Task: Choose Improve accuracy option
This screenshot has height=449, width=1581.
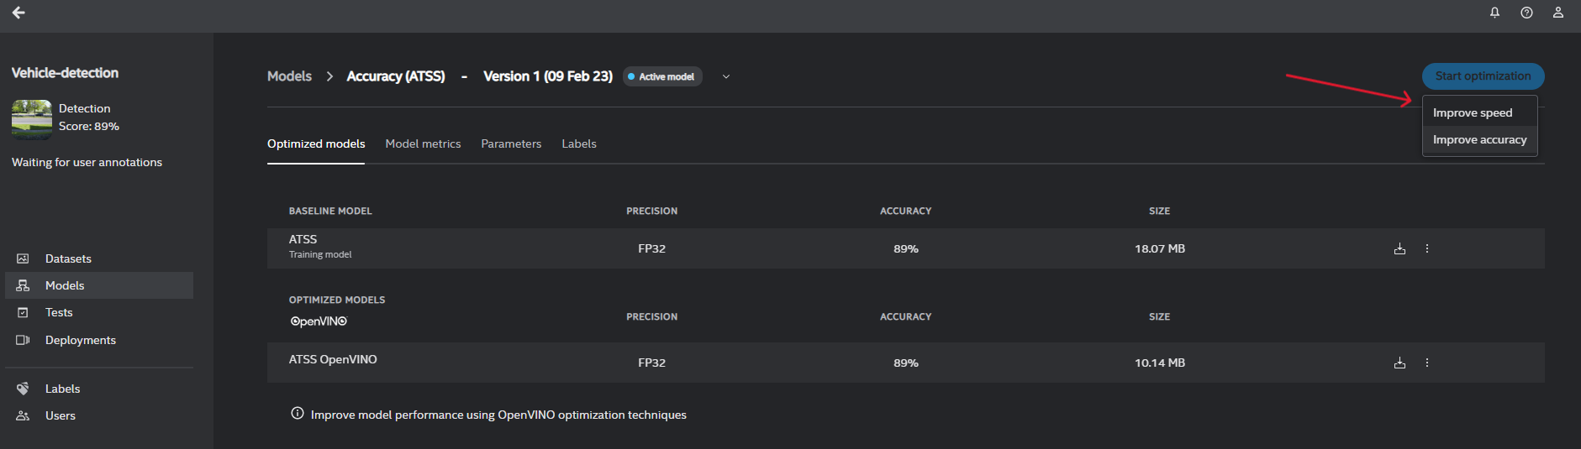Action: tap(1479, 140)
